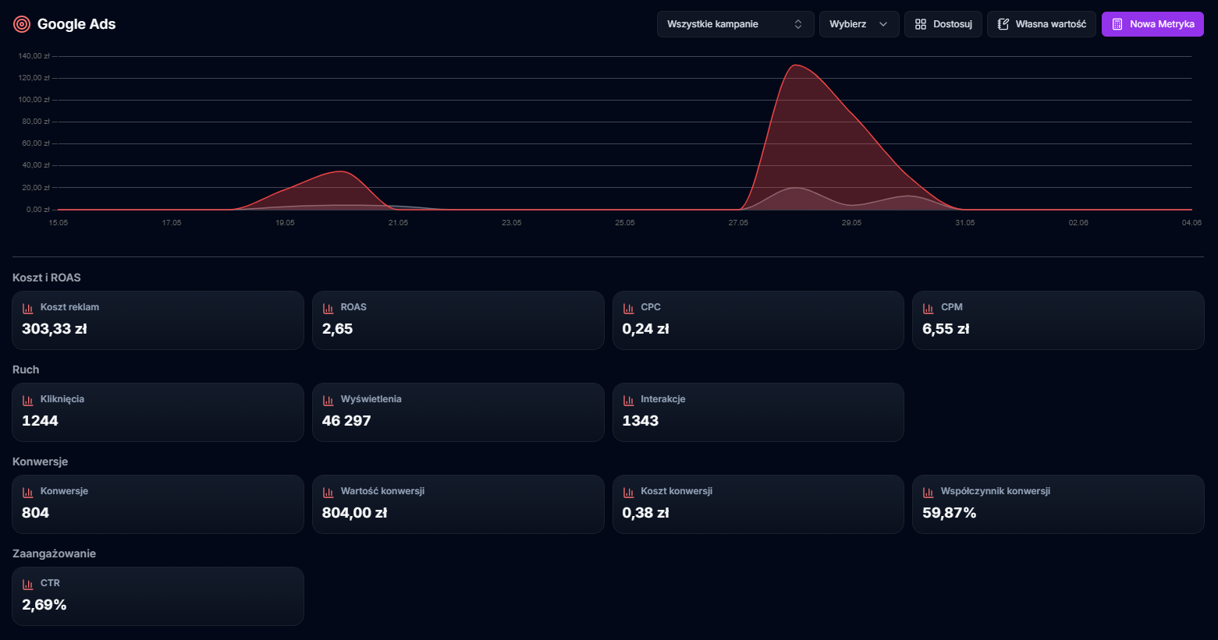
Task: Open the Konwersje metric card
Action: [158, 504]
